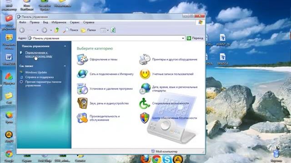Click Мой компьютер in the status bar

(x=165, y=151)
